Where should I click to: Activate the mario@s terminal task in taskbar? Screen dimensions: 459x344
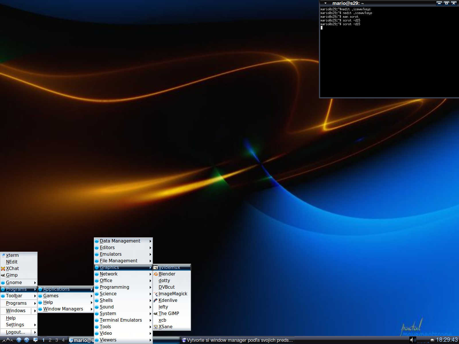click(x=81, y=340)
